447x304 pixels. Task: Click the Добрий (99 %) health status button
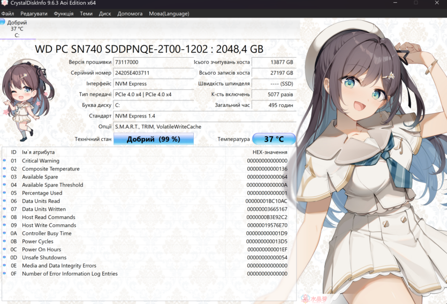tap(154, 139)
